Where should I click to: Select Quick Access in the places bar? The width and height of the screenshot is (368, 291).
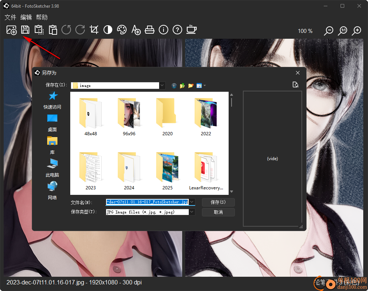52,101
